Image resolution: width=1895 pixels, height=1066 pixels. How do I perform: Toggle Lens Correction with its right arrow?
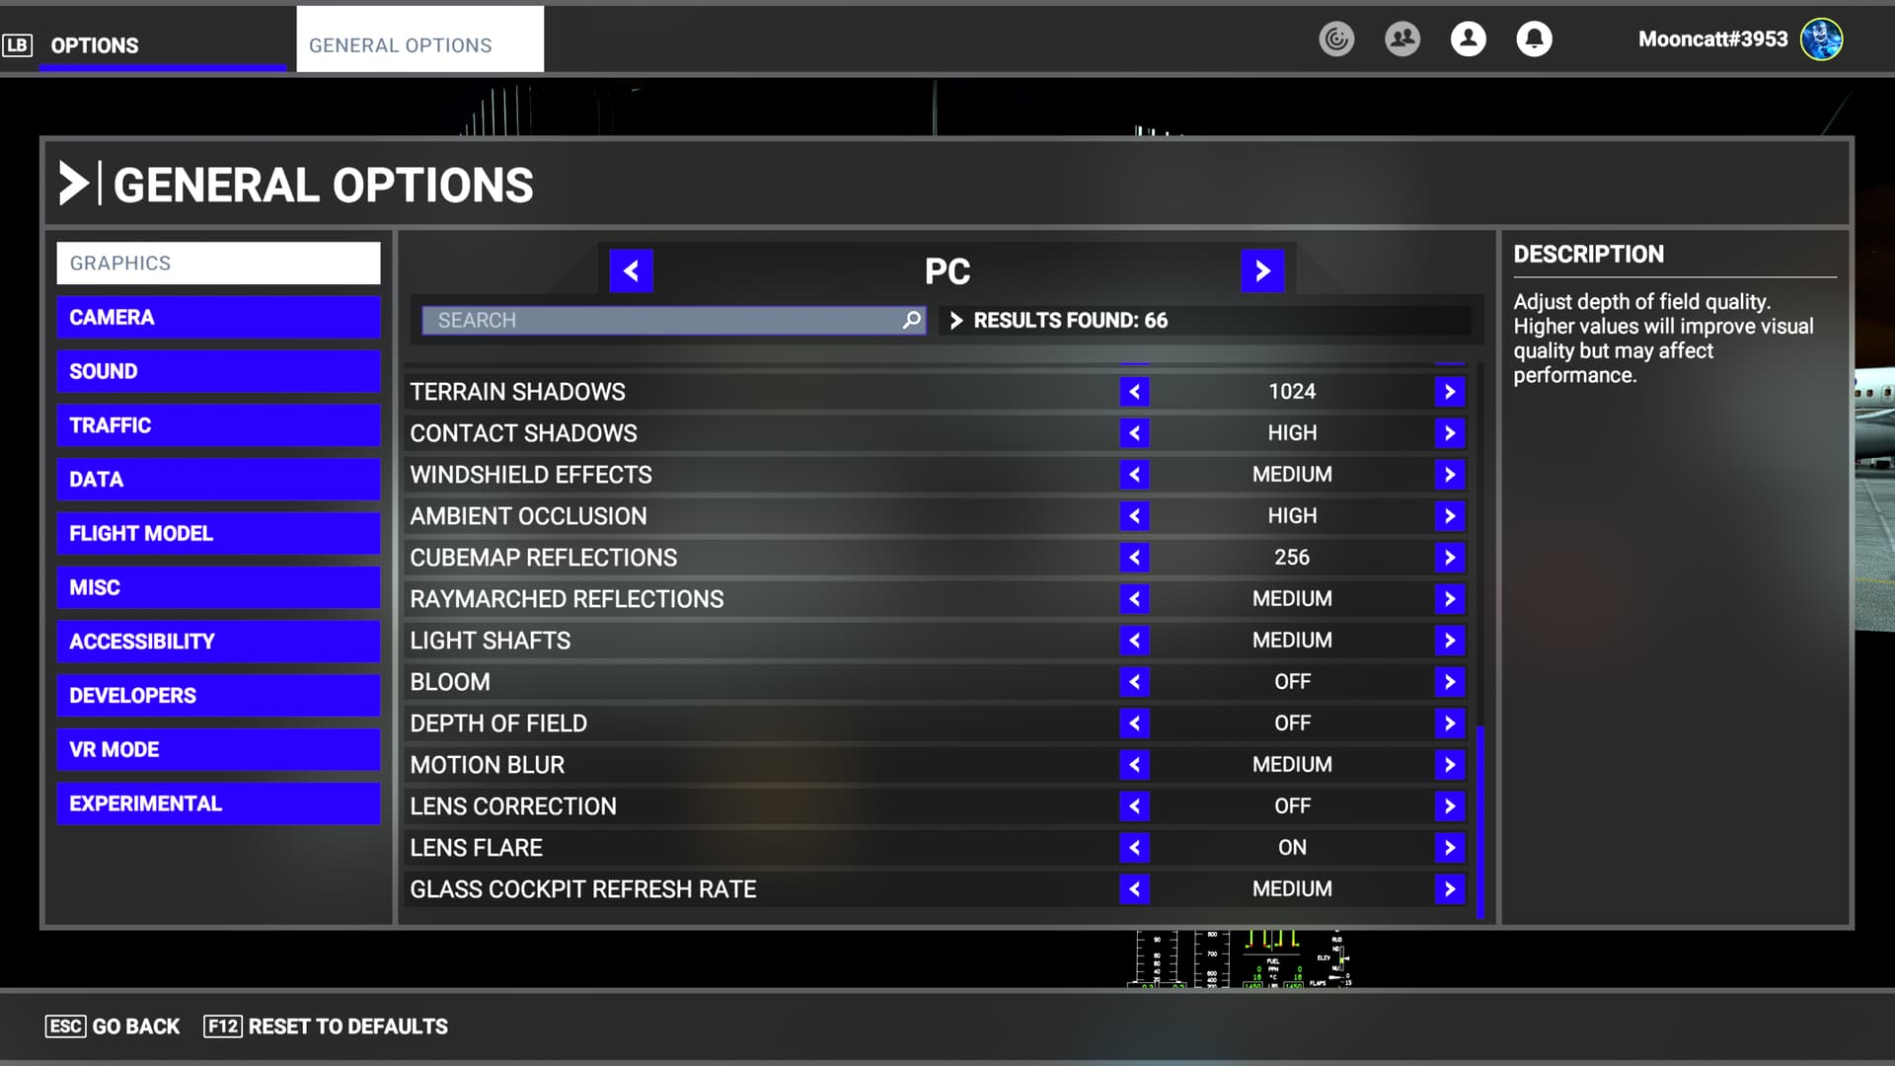tap(1449, 806)
